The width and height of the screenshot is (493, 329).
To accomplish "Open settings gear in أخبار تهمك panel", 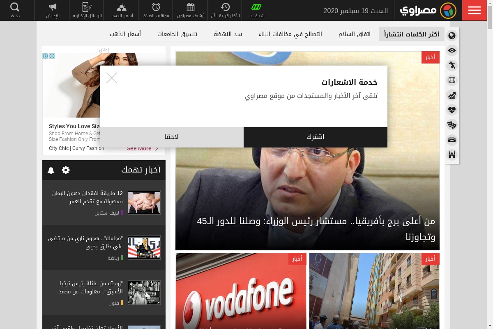I will 66,170.
